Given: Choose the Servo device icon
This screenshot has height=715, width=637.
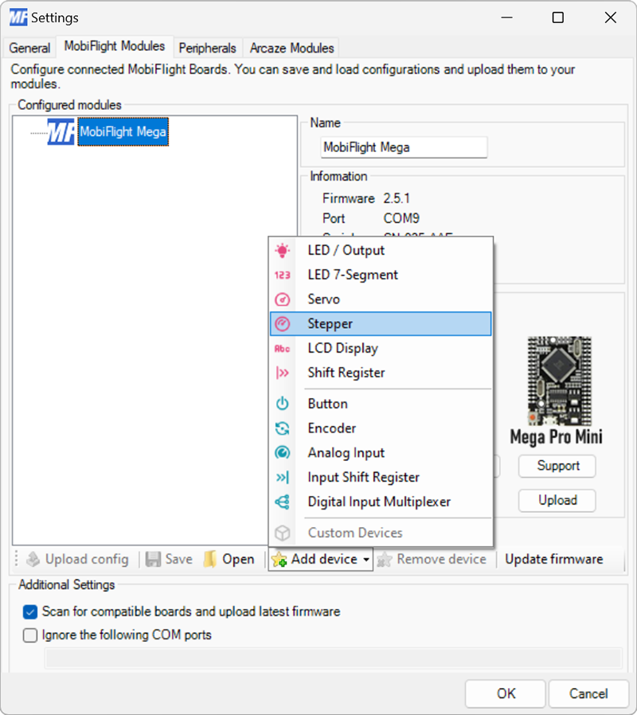Looking at the screenshot, I should click(283, 299).
